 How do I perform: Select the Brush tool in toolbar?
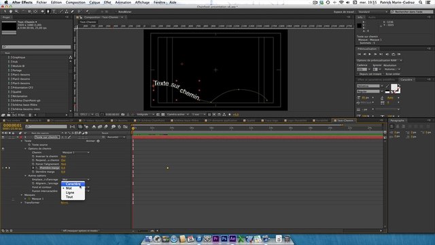click(61, 12)
